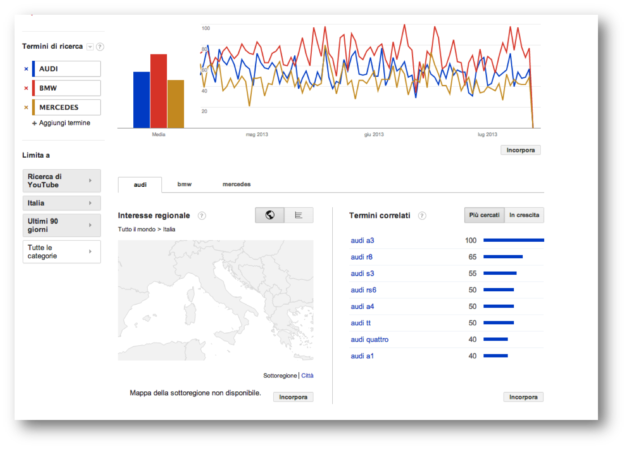
Task: Open help icon beside Termini di ricerca
Action: (x=100, y=46)
